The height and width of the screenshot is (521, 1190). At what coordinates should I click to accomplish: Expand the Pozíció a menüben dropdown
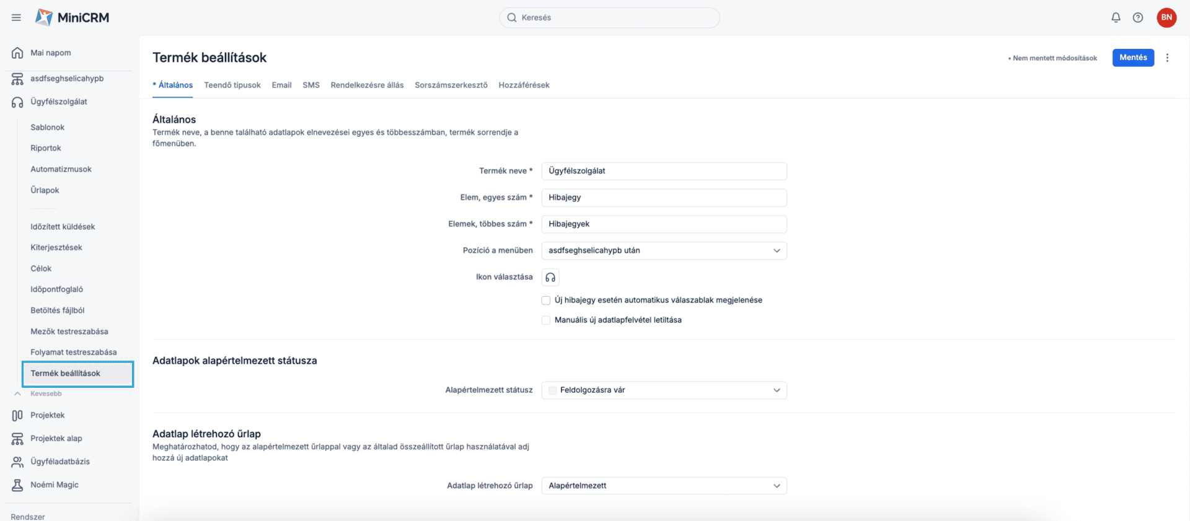click(664, 250)
